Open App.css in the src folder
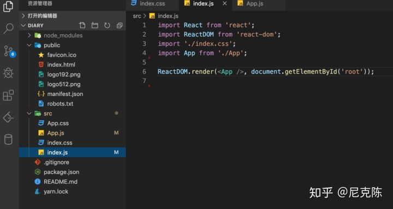Viewport: 393px width, 209px height. pyautogui.click(x=58, y=123)
